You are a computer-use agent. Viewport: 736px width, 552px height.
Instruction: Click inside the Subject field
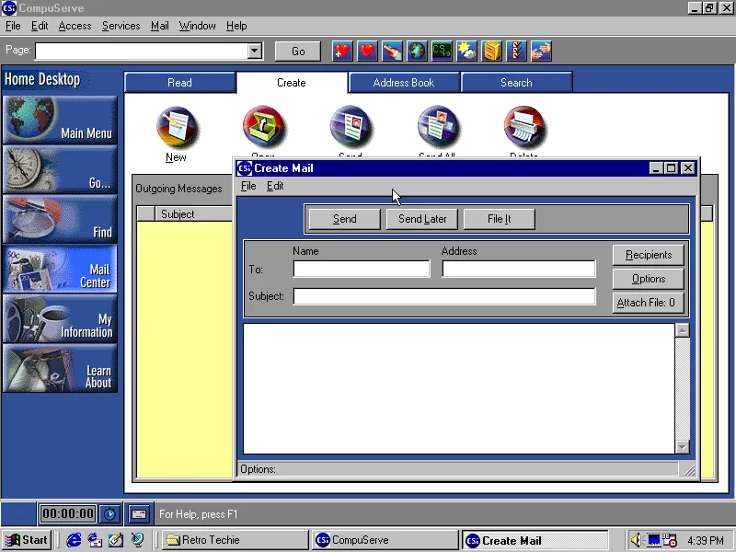pos(443,296)
